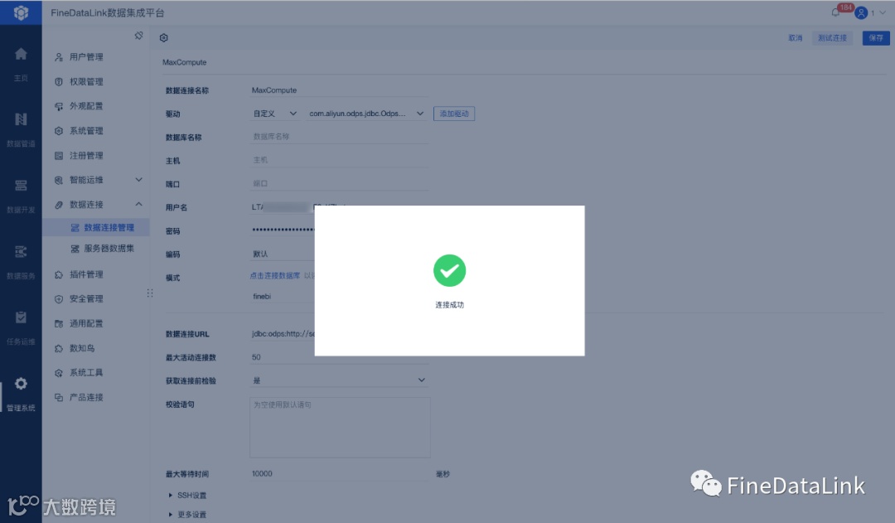Open the 数据服务 sidebar icon
The image size is (895, 523).
(x=21, y=252)
